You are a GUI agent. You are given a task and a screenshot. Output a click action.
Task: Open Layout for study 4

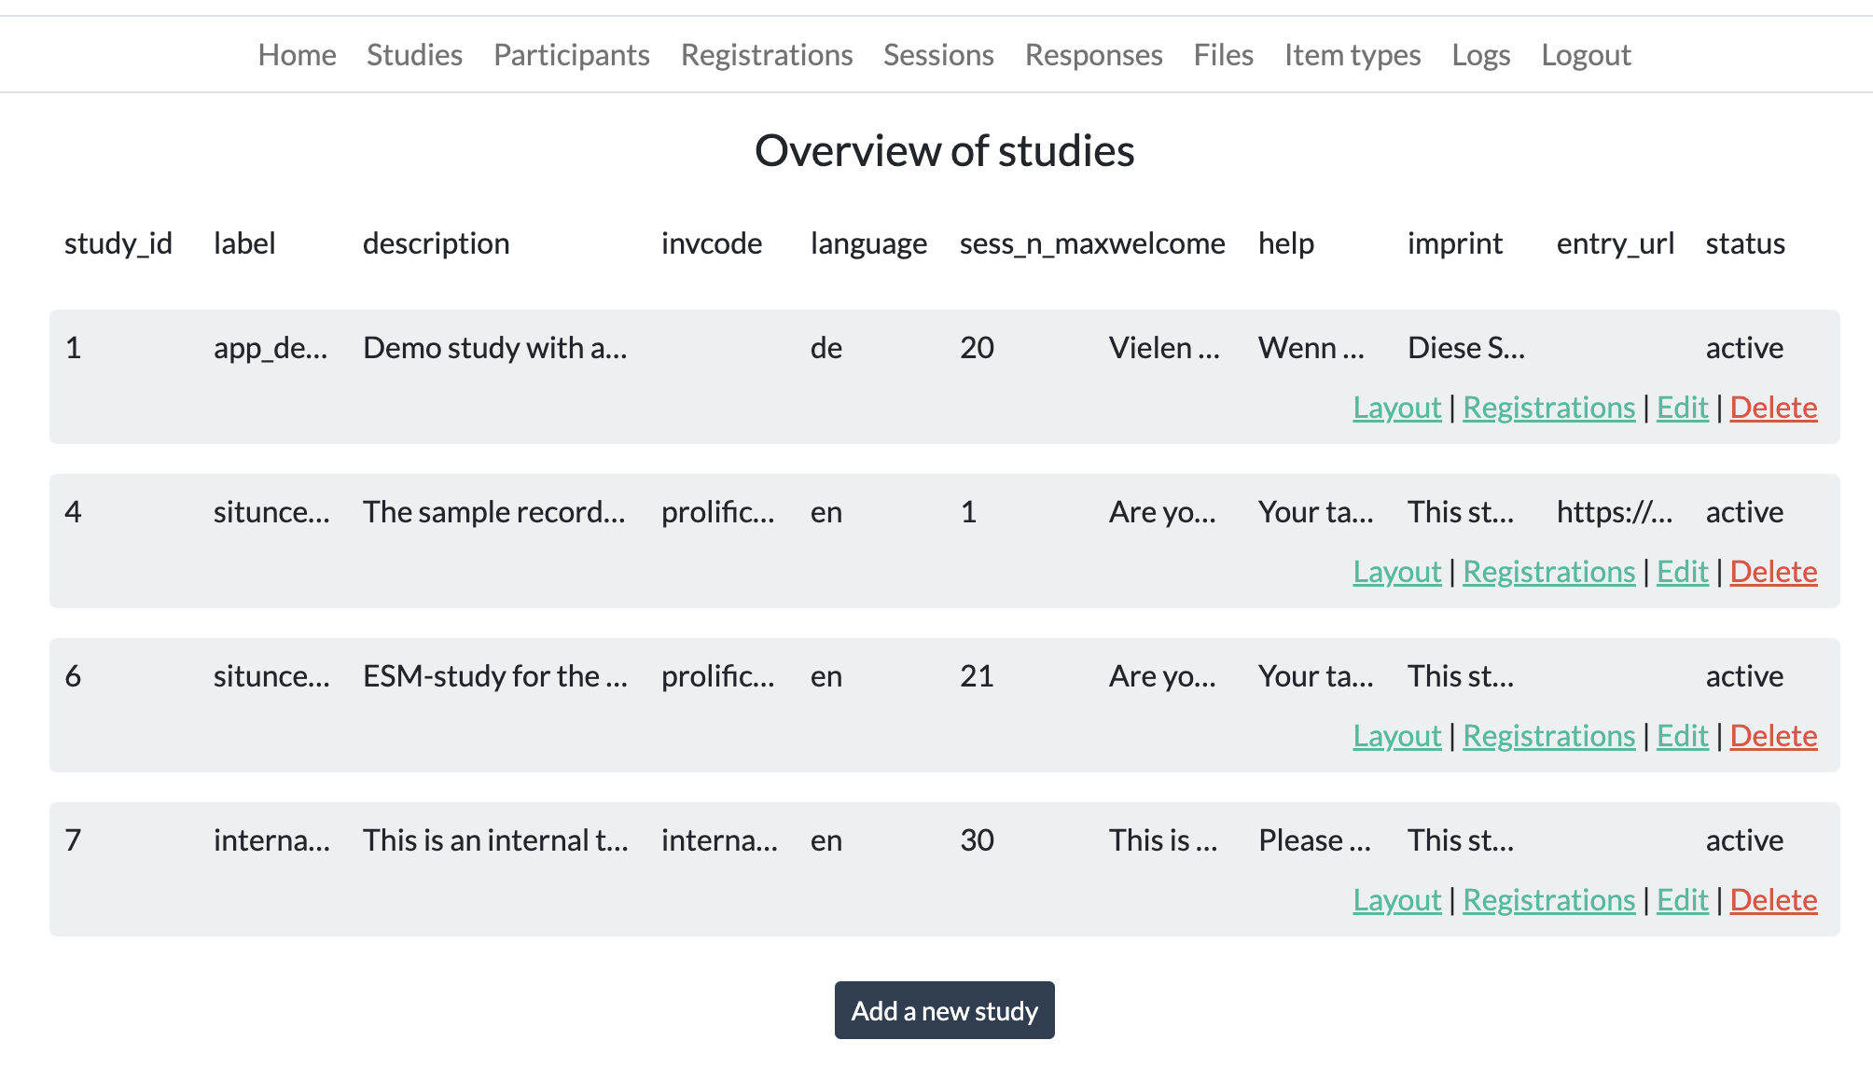1397,572
